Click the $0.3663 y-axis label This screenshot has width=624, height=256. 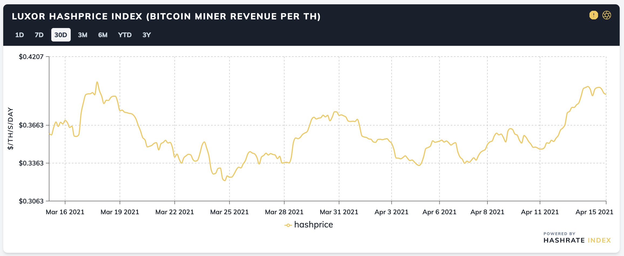(31, 125)
